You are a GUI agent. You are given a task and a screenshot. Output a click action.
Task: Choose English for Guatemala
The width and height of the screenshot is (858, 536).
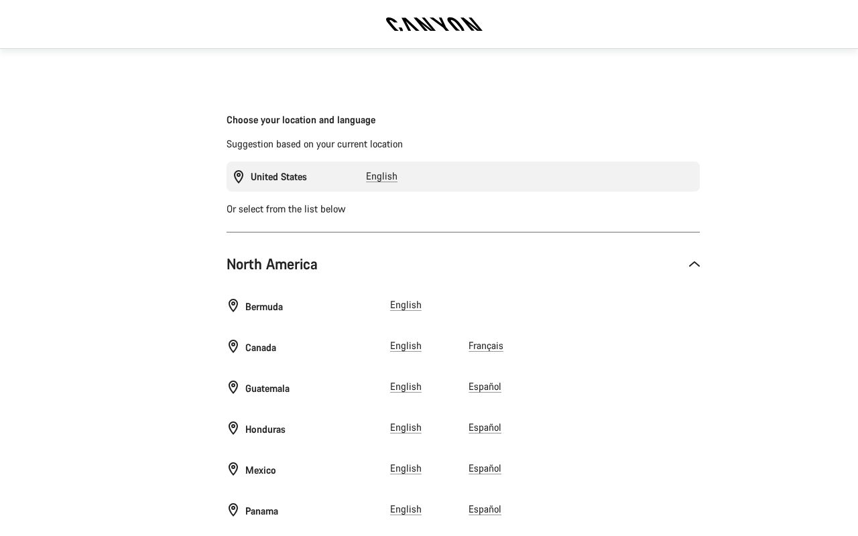406,387
